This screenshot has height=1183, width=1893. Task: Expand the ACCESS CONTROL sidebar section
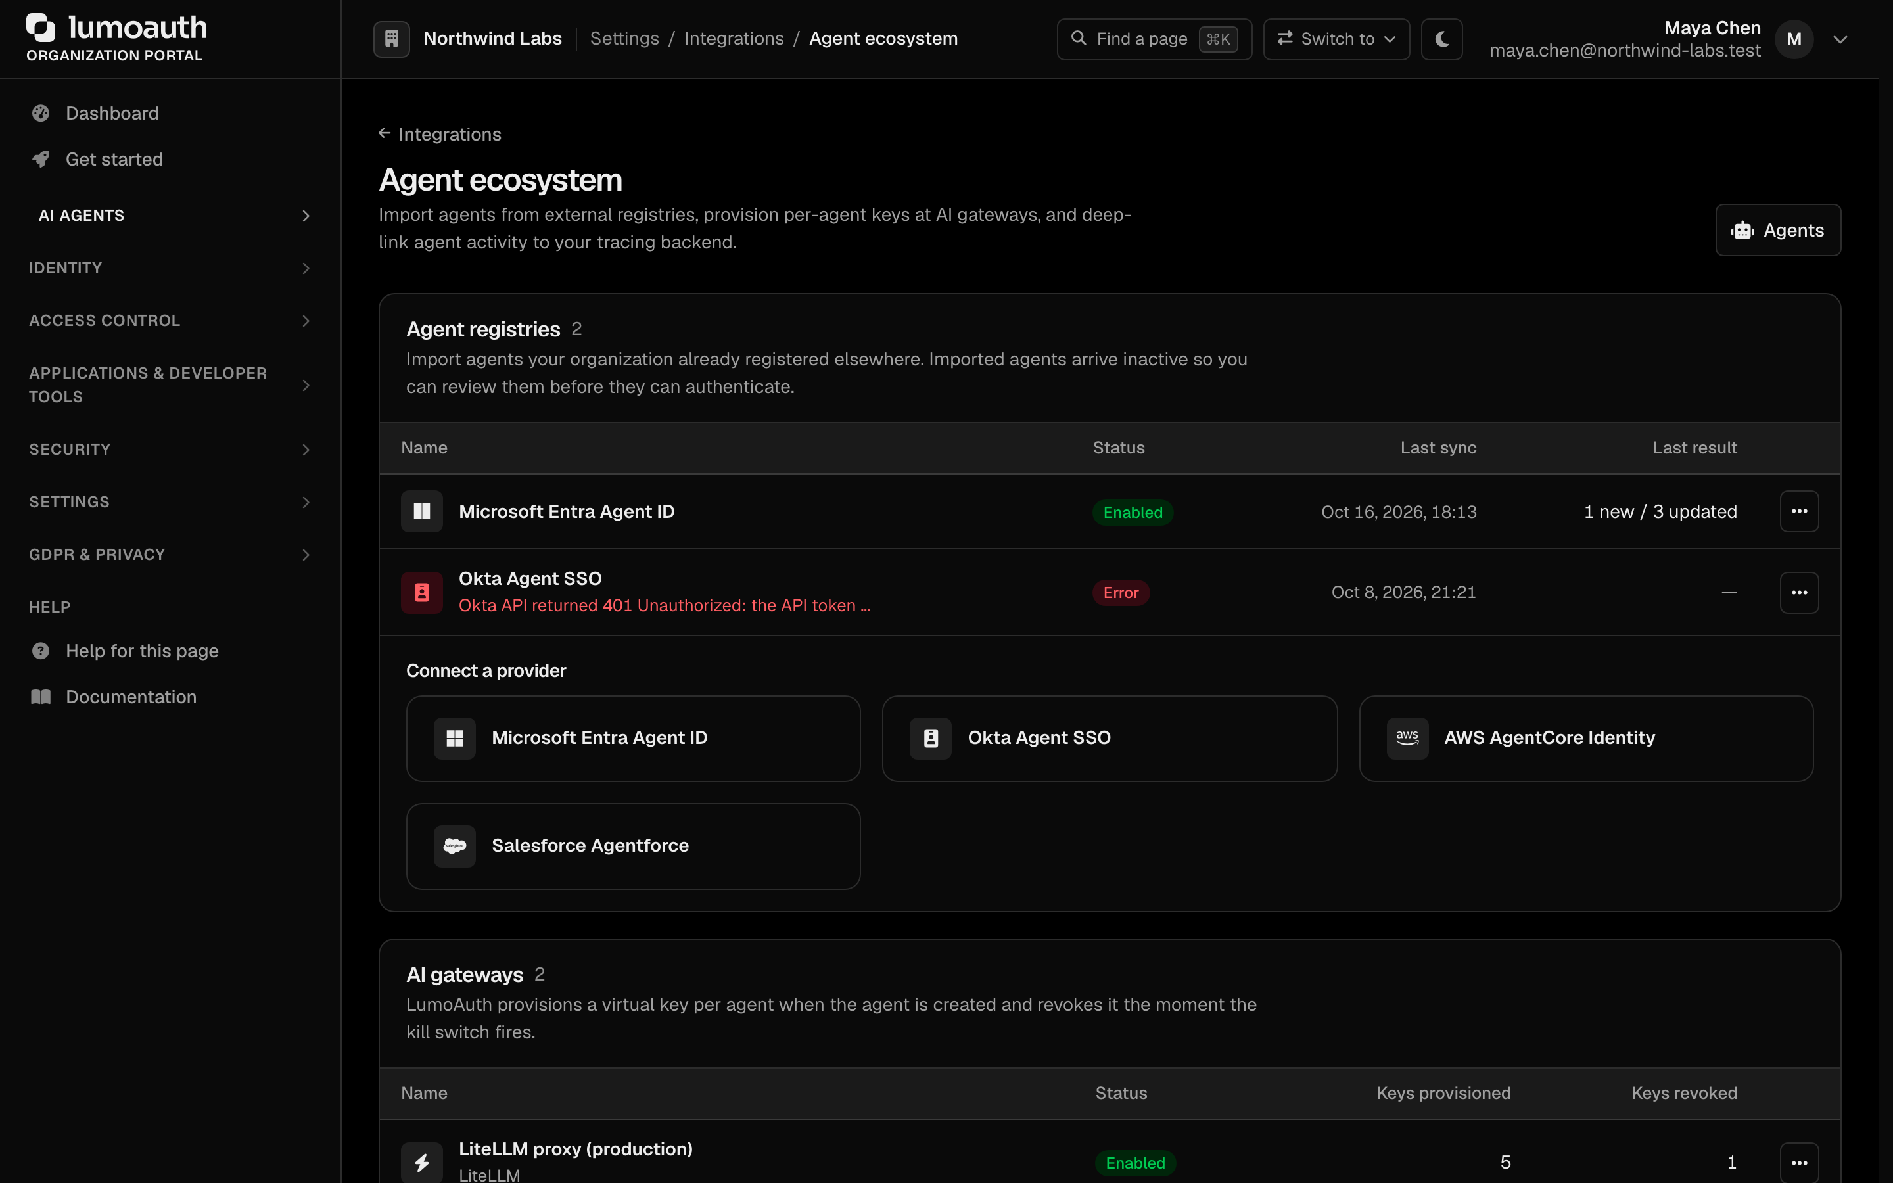tap(170, 321)
